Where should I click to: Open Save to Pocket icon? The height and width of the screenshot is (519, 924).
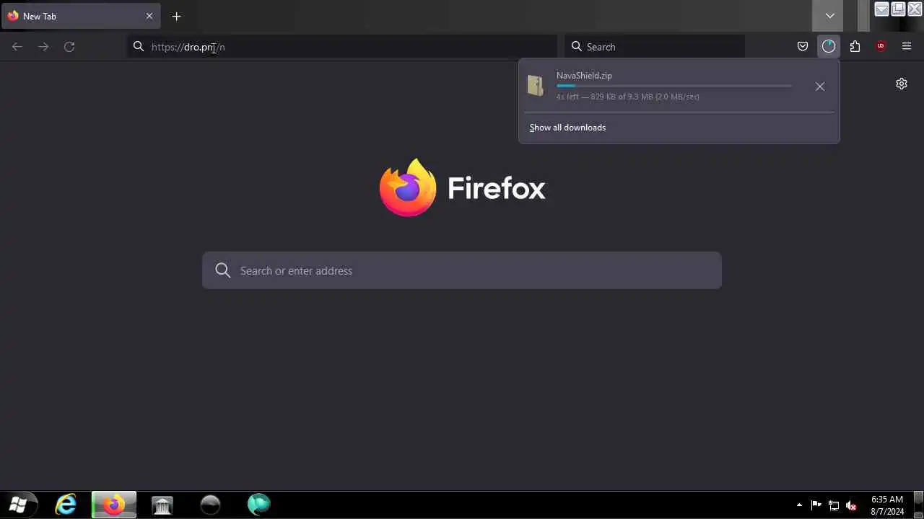[803, 47]
